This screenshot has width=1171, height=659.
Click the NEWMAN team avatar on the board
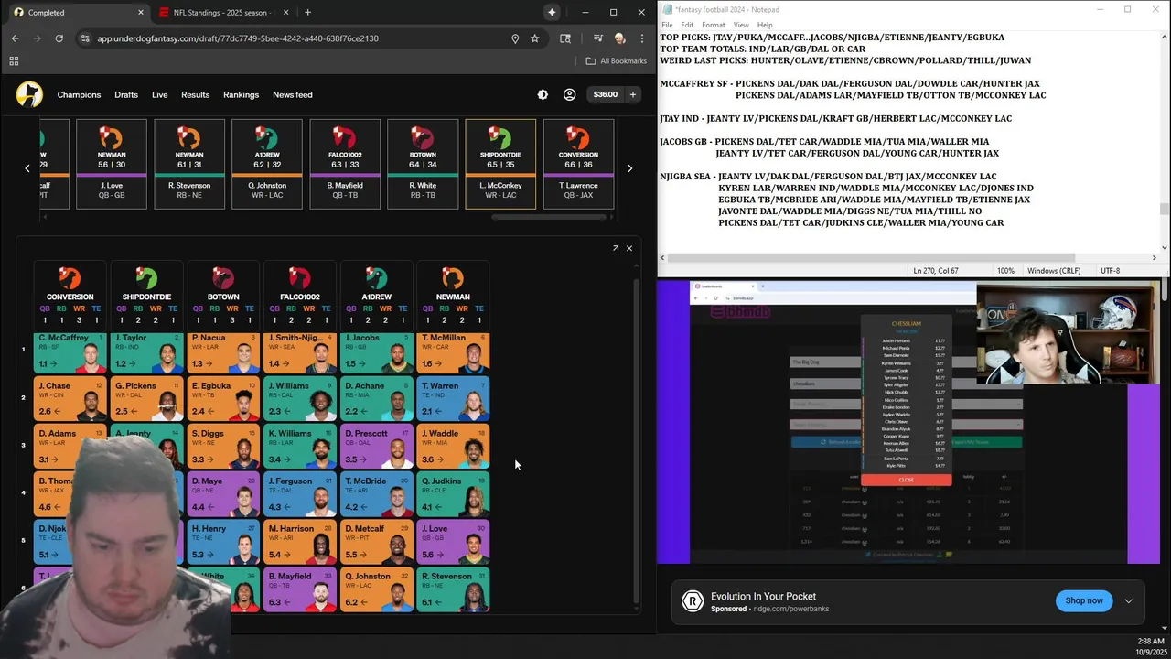[453, 277]
